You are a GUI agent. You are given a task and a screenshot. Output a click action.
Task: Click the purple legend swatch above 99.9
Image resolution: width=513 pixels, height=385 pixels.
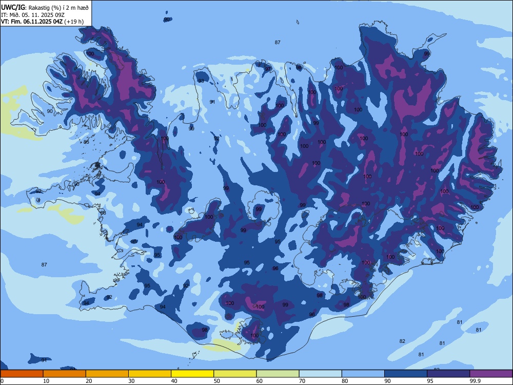point(491,374)
